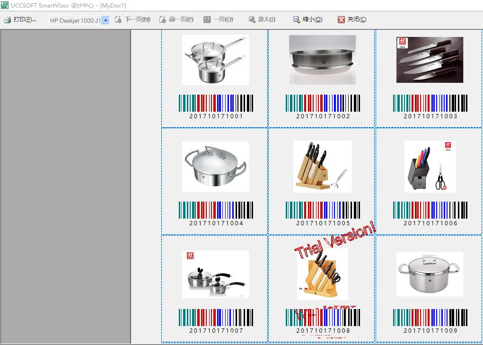Click the SmartVizor app icon in title bar

pyautogui.click(x=5, y=6)
